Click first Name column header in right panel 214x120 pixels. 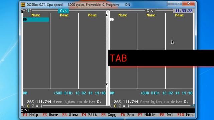pyautogui.click(x=123, y=15)
